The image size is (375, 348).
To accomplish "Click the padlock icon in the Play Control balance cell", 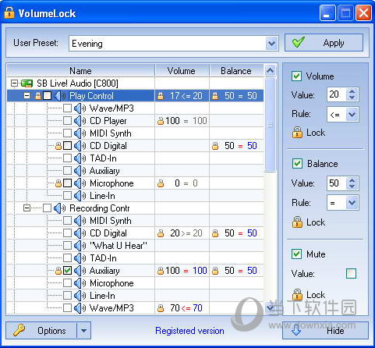I will pyautogui.click(x=215, y=96).
